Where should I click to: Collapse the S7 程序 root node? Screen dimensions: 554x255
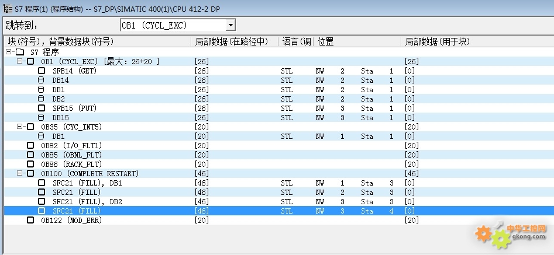[8, 52]
